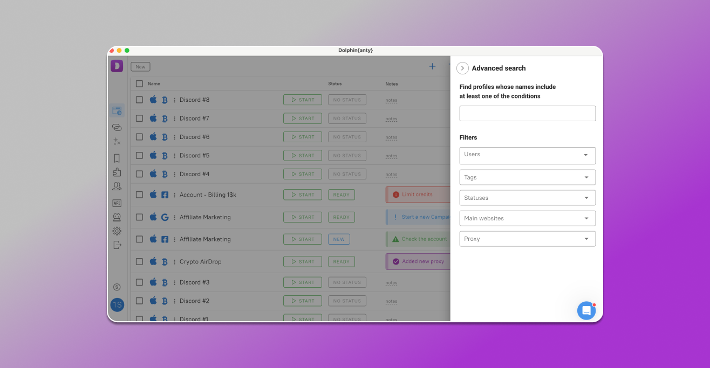Open the API section from the sidebar

(x=117, y=203)
